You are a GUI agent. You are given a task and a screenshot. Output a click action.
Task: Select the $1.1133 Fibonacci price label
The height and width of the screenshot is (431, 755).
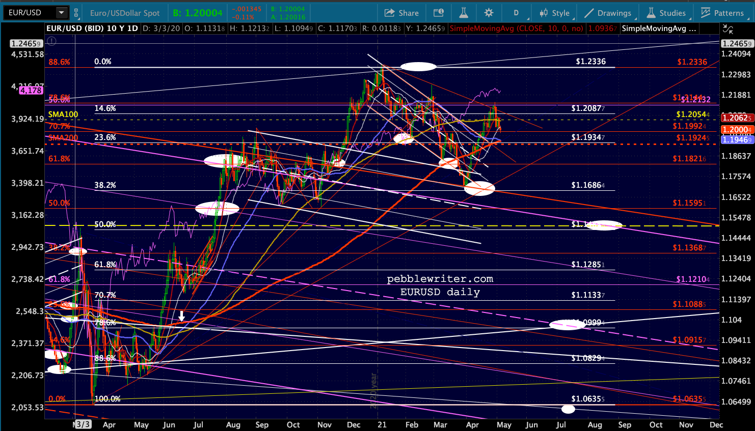coord(588,295)
